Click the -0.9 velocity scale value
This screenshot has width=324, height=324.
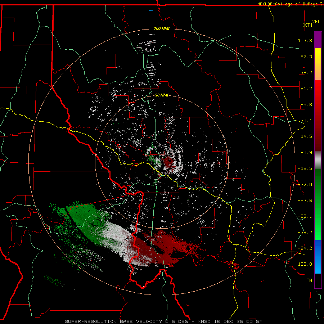click(306, 153)
